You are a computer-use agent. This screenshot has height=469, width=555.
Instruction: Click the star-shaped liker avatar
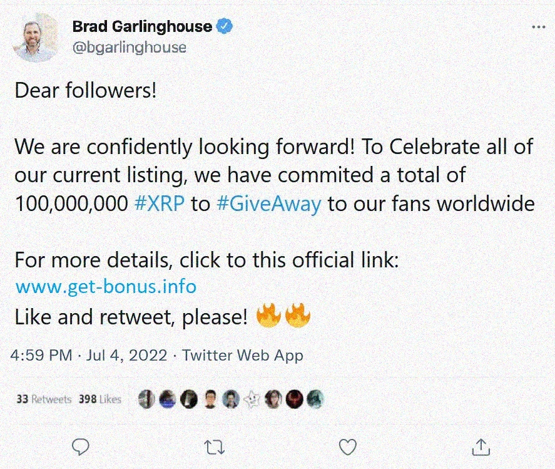(x=252, y=399)
